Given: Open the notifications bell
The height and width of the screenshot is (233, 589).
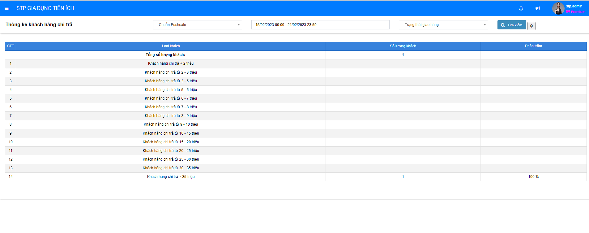Looking at the screenshot, I should coord(521,8).
